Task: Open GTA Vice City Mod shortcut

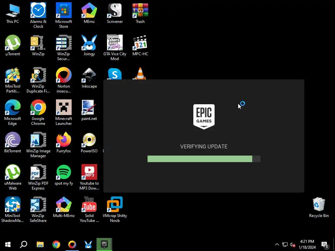Action: (115, 48)
